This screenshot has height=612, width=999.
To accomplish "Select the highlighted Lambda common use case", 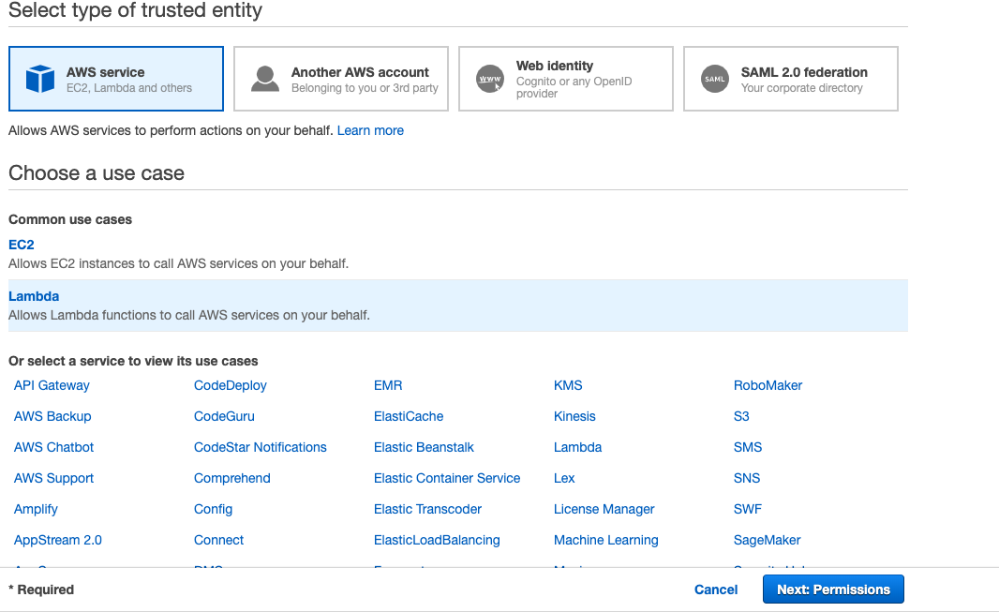I will pos(458,306).
